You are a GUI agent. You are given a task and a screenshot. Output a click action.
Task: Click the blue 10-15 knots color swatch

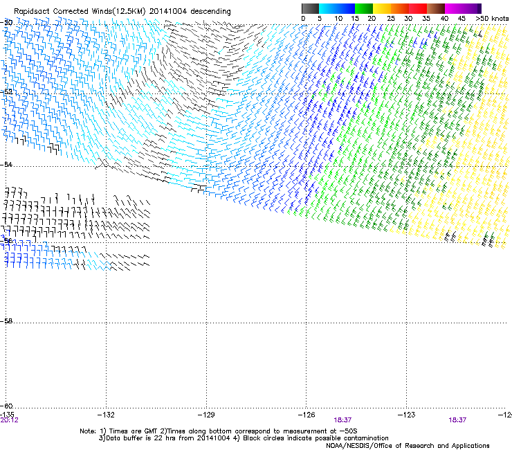(x=346, y=8)
